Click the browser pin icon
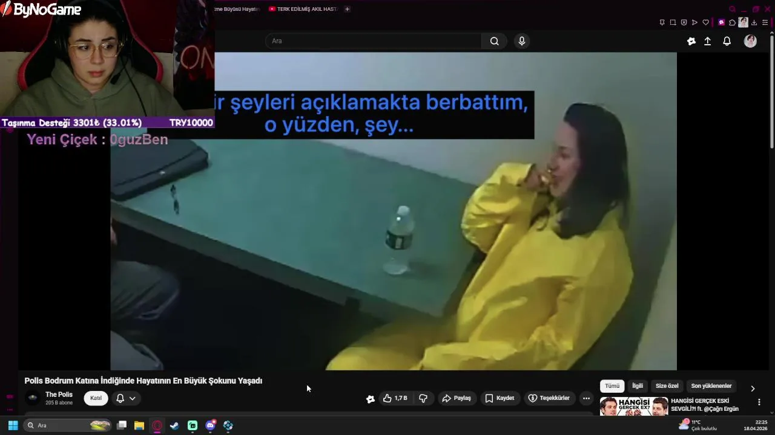Image resolution: width=775 pixels, height=435 pixels. click(662, 22)
